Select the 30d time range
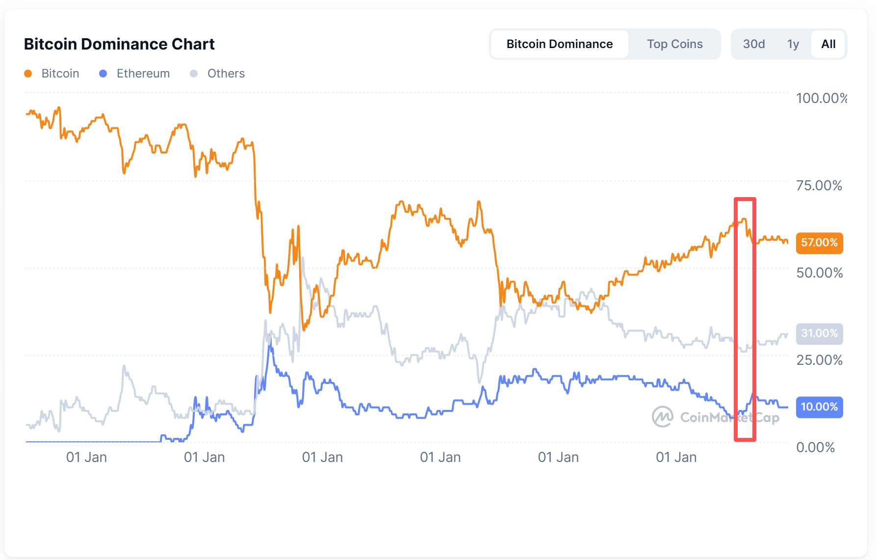This screenshot has width=877, height=560. pos(754,44)
